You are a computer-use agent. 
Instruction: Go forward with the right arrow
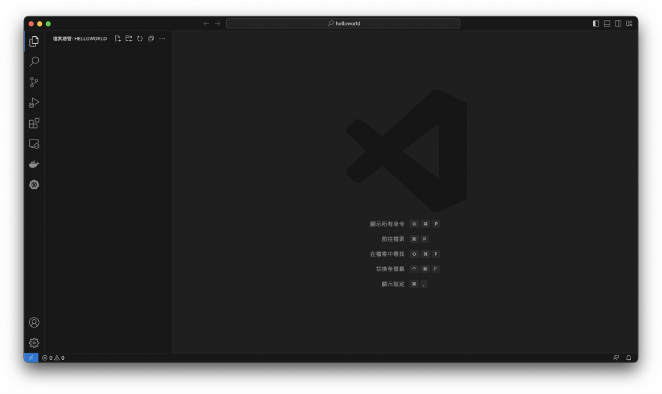click(x=217, y=24)
